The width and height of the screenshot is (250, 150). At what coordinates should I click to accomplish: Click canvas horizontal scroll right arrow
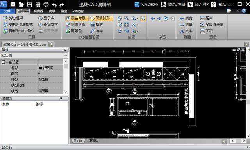tap(244, 141)
